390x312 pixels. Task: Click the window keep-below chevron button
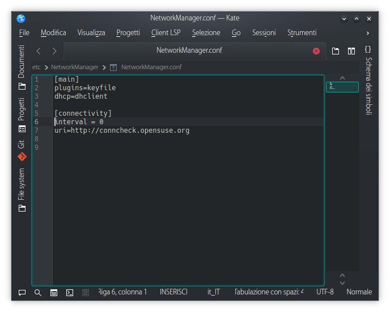(344, 19)
